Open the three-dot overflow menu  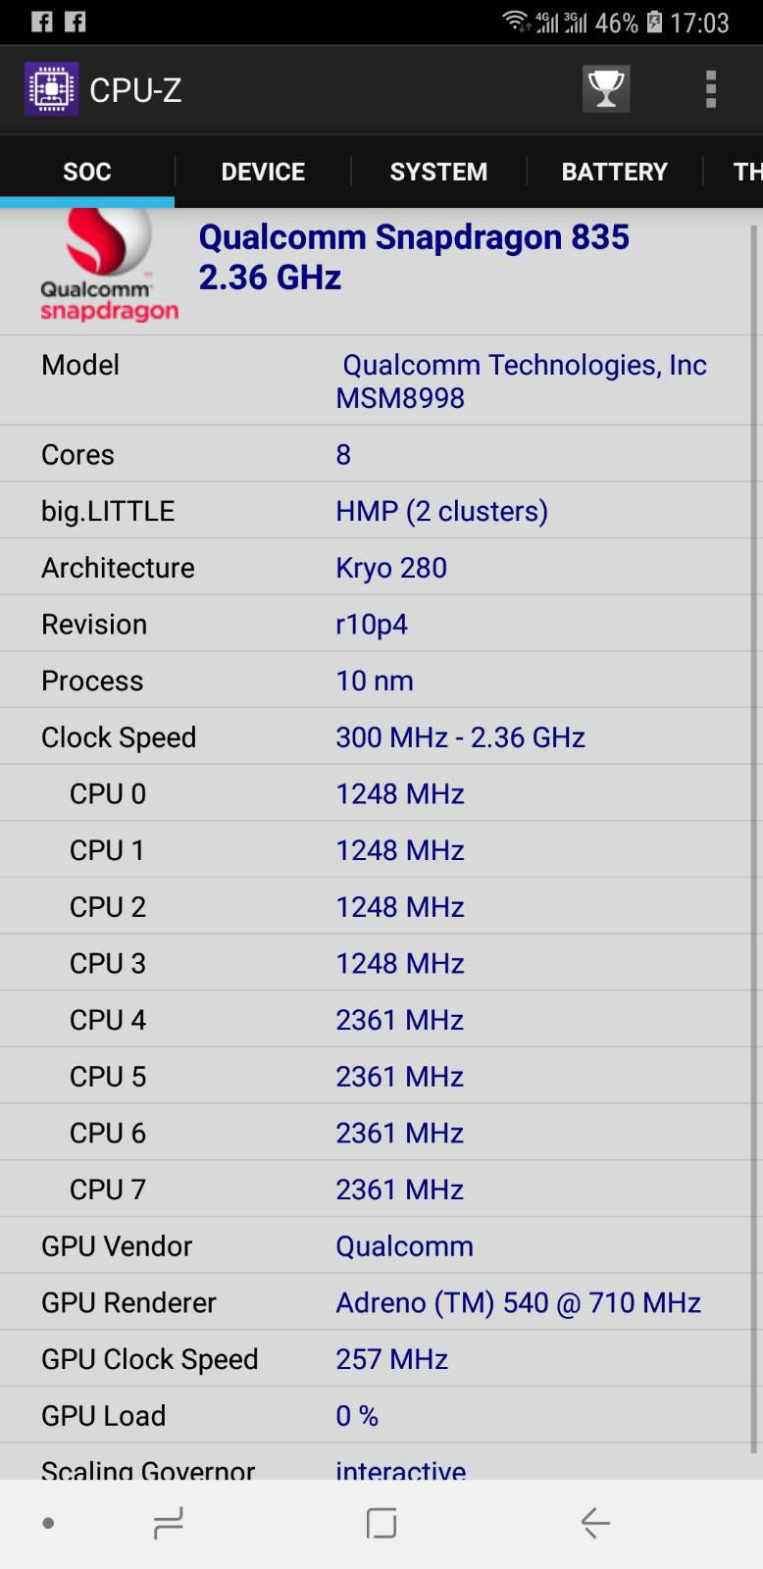[711, 90]
